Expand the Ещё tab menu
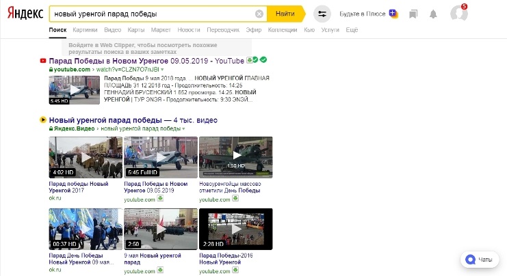The width and height of the screenshot is (507, 276). pos(352,29)
